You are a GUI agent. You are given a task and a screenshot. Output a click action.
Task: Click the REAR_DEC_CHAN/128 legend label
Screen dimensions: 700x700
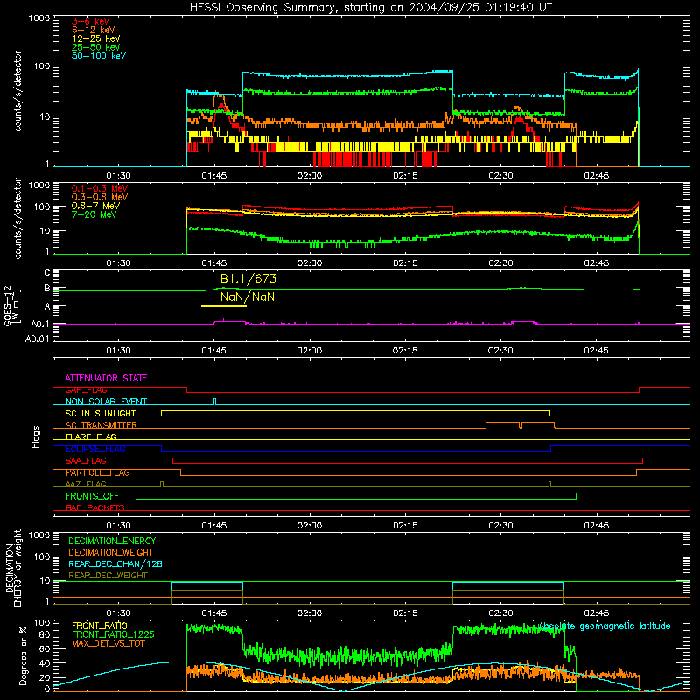pyautogui.click(x=115, y=563)
